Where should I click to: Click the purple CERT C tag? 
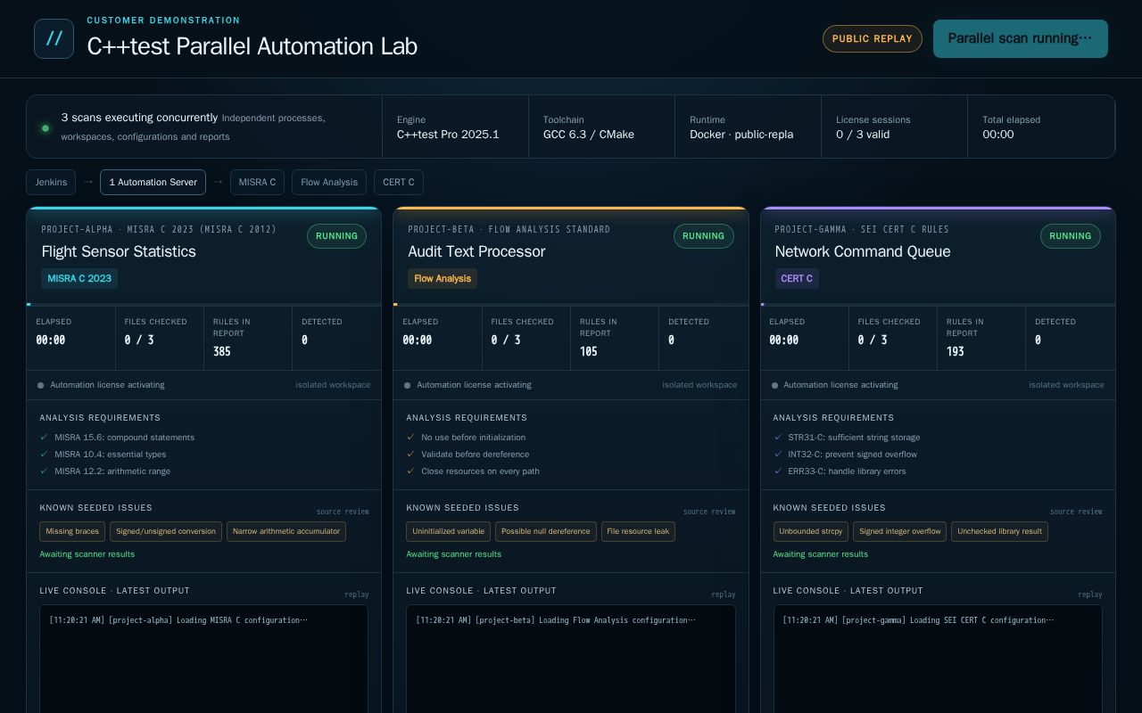pos(797,278)
